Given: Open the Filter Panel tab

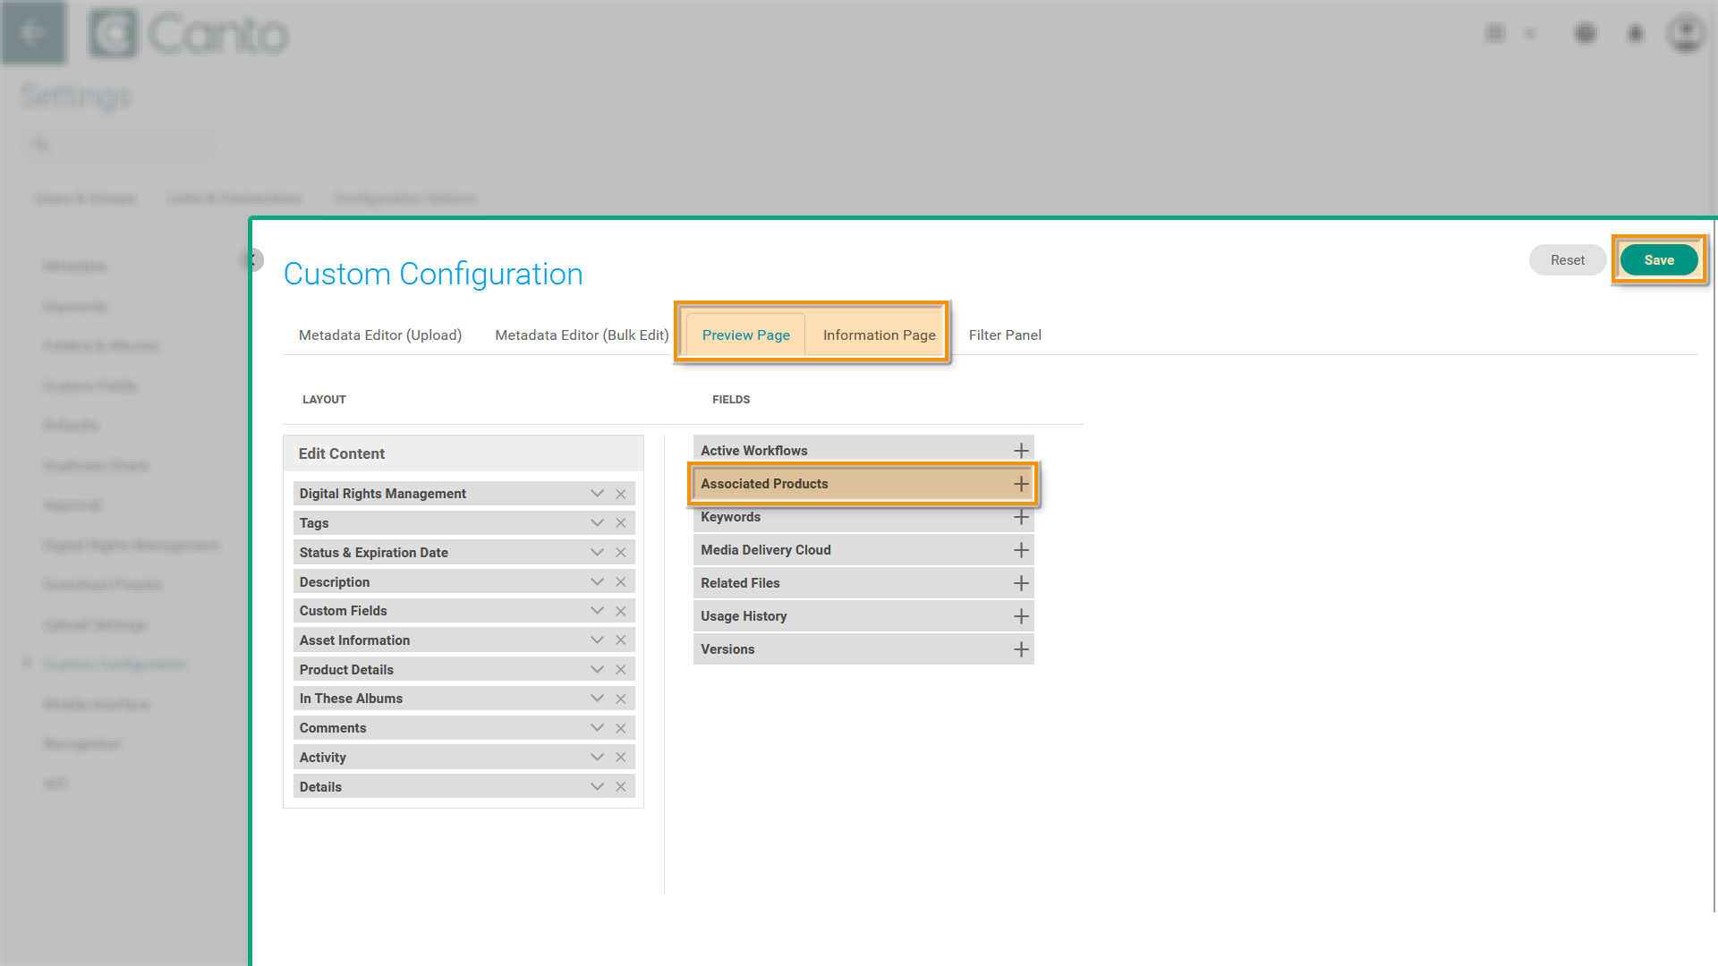Looking at the screenshot, I should [x=1004, y=335].
